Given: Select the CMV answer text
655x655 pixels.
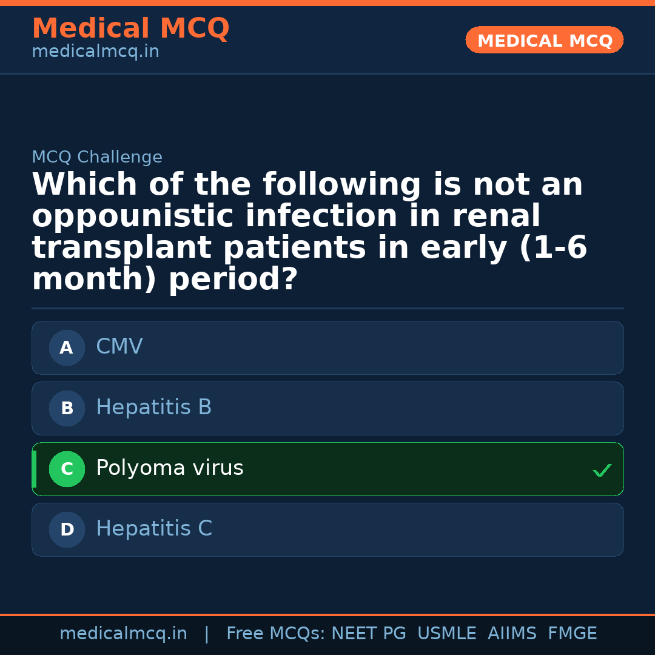Looking at the screenshot, I should click(x=119, y=347).
